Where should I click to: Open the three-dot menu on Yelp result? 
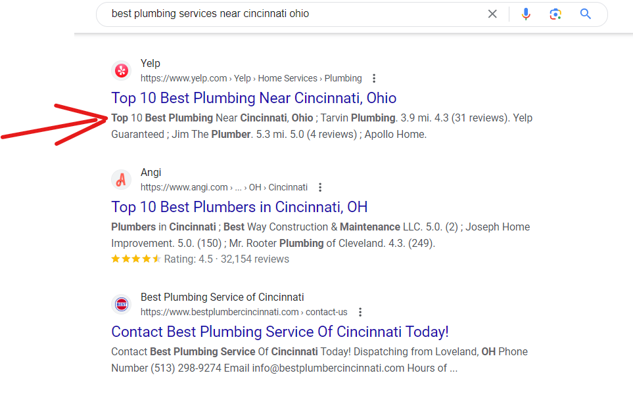[373, 77]
